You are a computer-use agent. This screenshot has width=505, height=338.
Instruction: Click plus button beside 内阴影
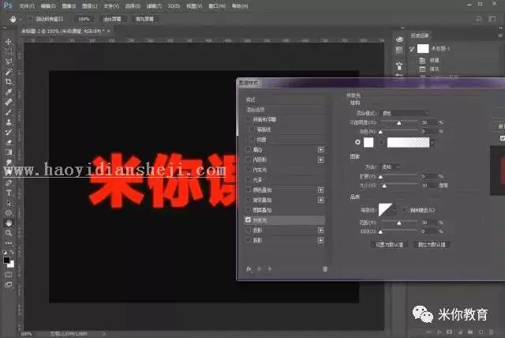pyautogui.click(x=320, y=160)
